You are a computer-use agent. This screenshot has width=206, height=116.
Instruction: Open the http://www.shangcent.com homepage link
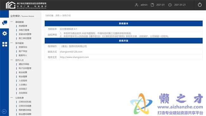[x=74, y=57]
